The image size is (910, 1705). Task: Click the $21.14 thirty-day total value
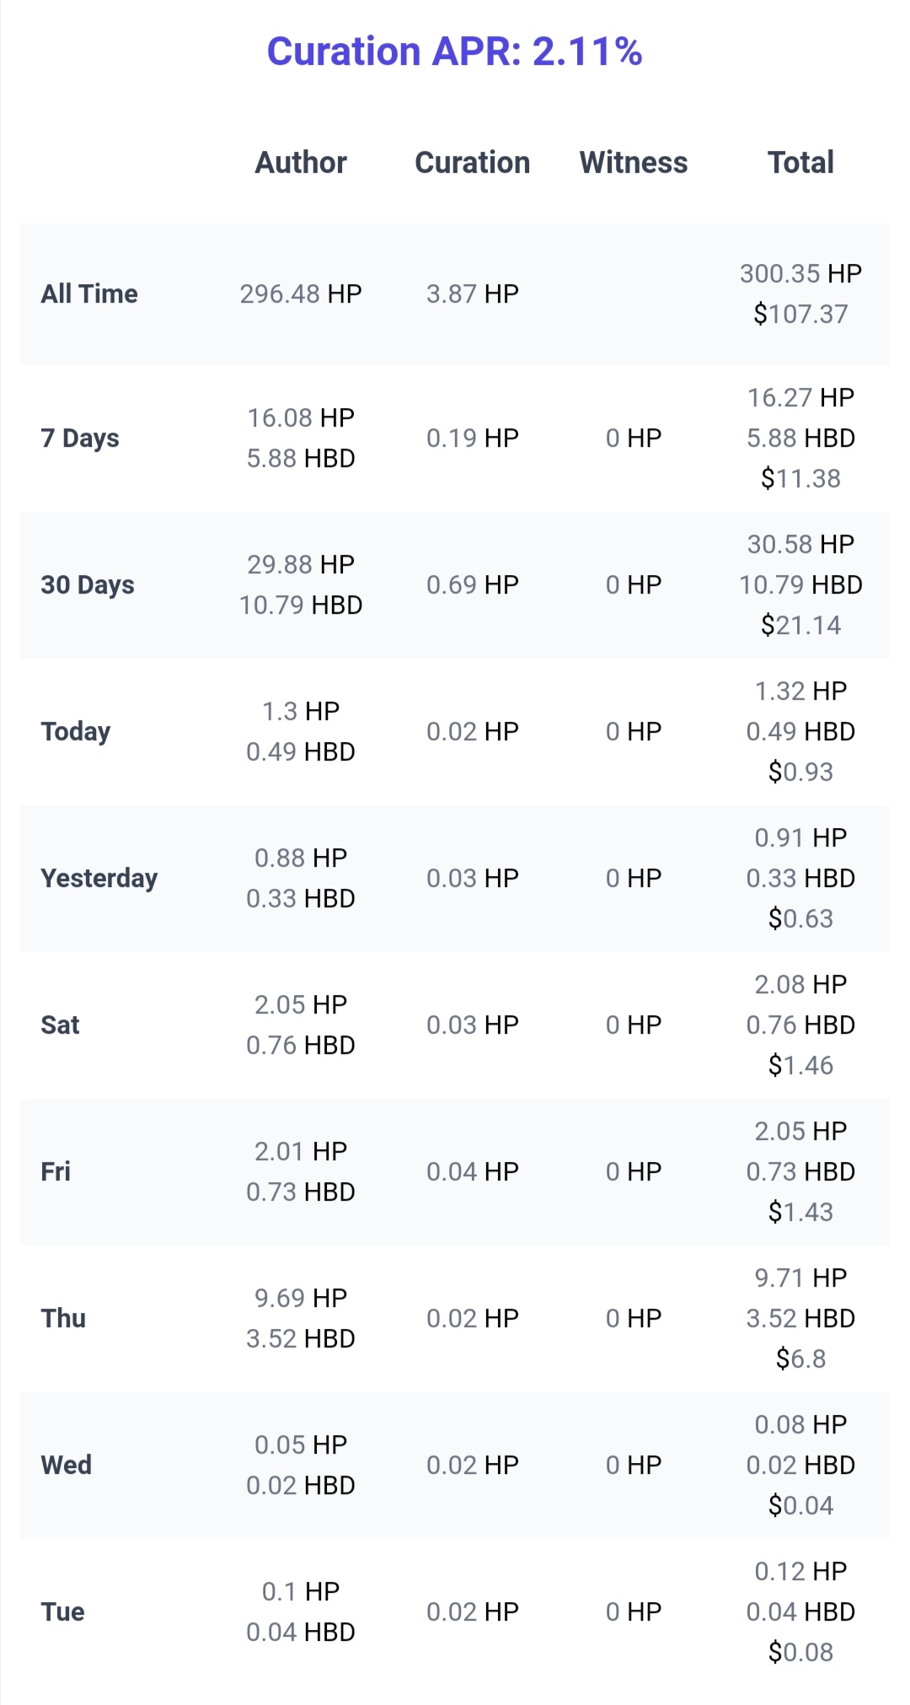click(800, 625)
